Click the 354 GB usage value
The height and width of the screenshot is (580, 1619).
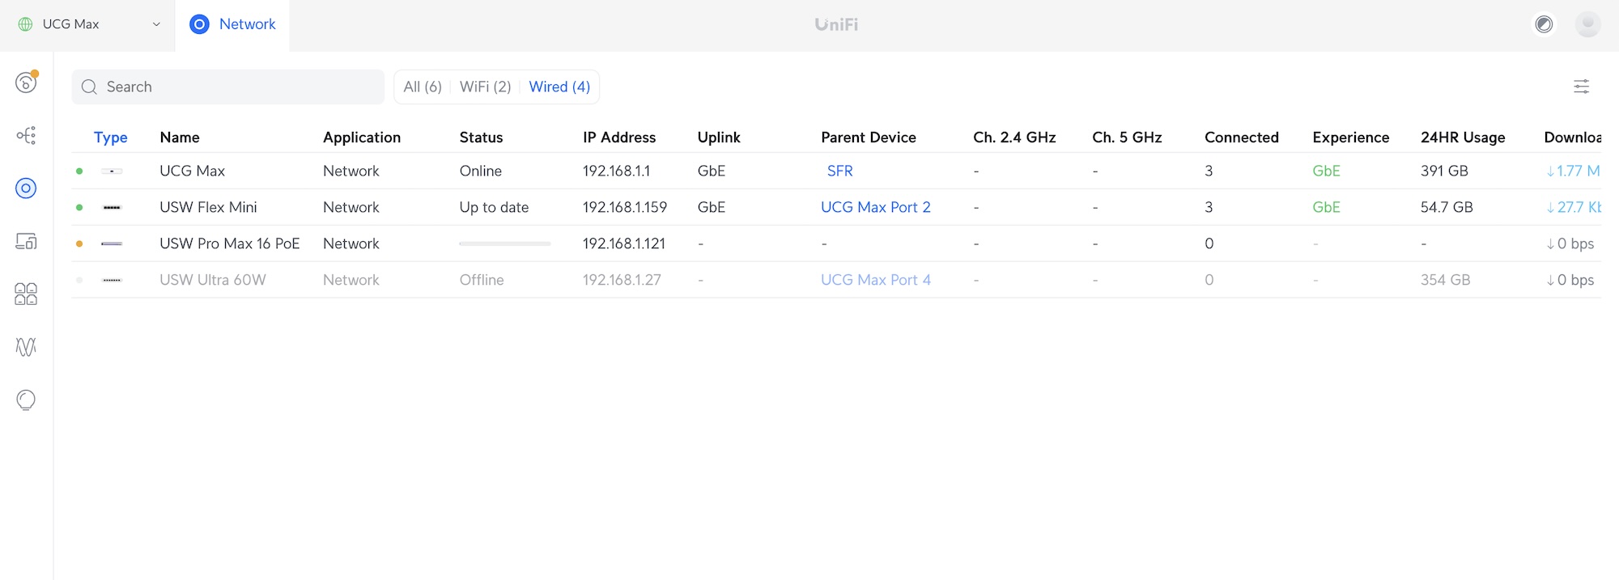tap(1446, 280)
